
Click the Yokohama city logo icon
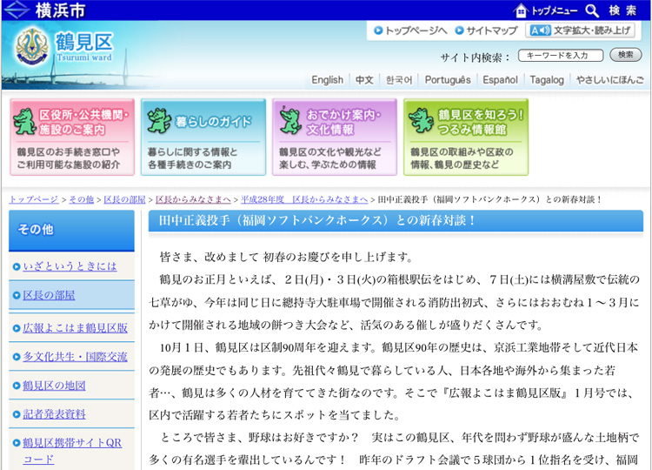(17, 10)
